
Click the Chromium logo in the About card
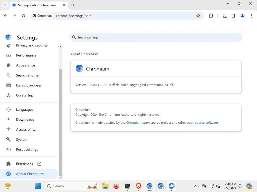click(x=79, y=68)
